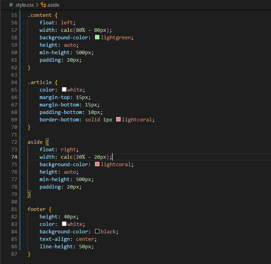Click the style.css breadcrumb file name

[25, 5]
